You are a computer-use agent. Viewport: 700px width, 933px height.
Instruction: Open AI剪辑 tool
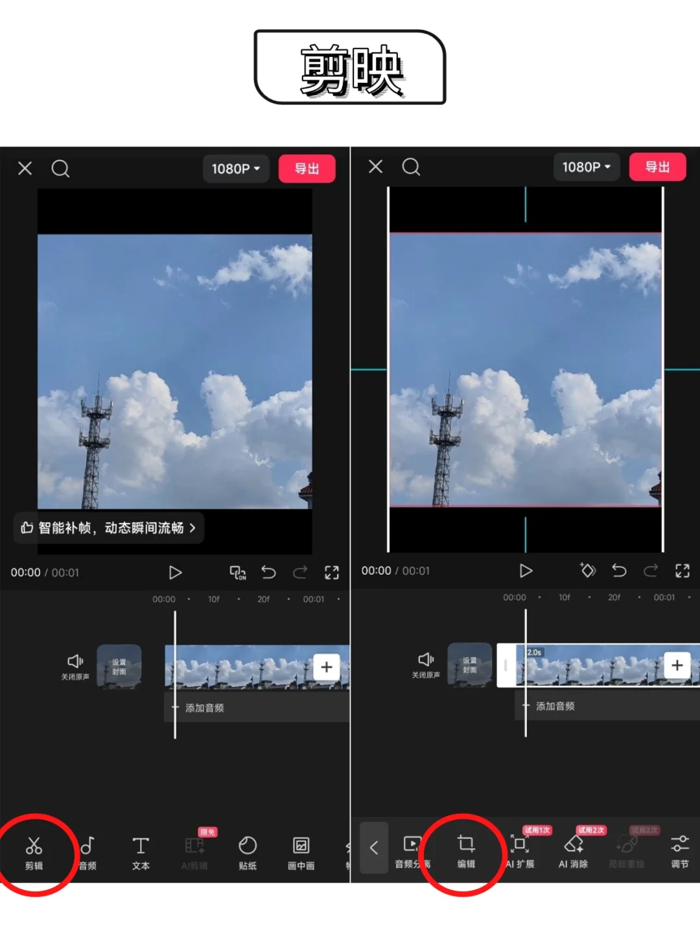coord(194,853)
